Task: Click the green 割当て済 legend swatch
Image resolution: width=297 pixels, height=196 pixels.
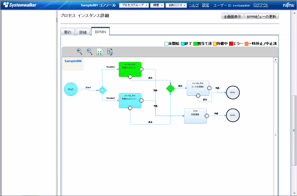Action: click(195, 44)
